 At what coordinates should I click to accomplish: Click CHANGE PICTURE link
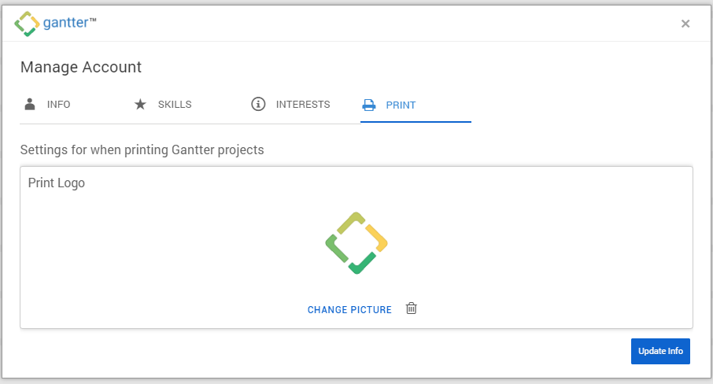(x=349, y=310)
